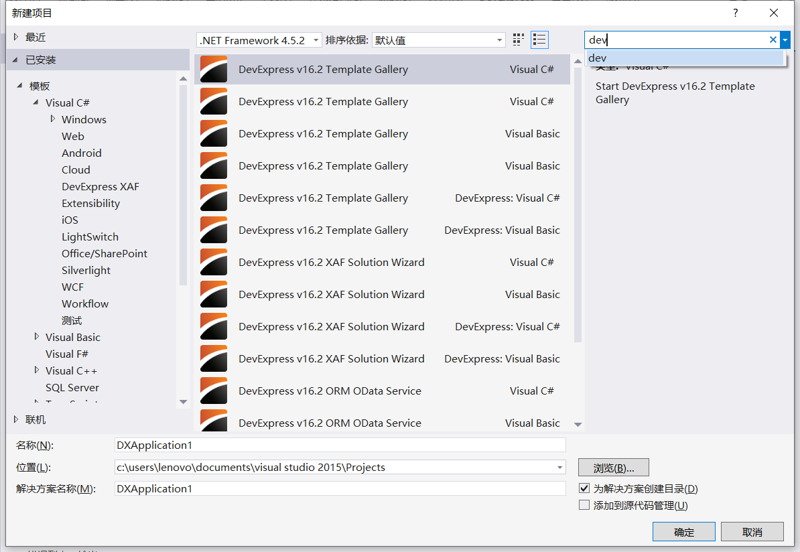Select DevExpress XAF category
The width and height of the screenshot is (800, 552).
point(101,187)
